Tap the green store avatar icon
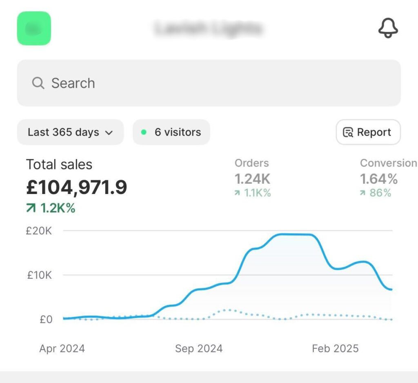Viewport: 418px width, 383px height. [34, 28]
